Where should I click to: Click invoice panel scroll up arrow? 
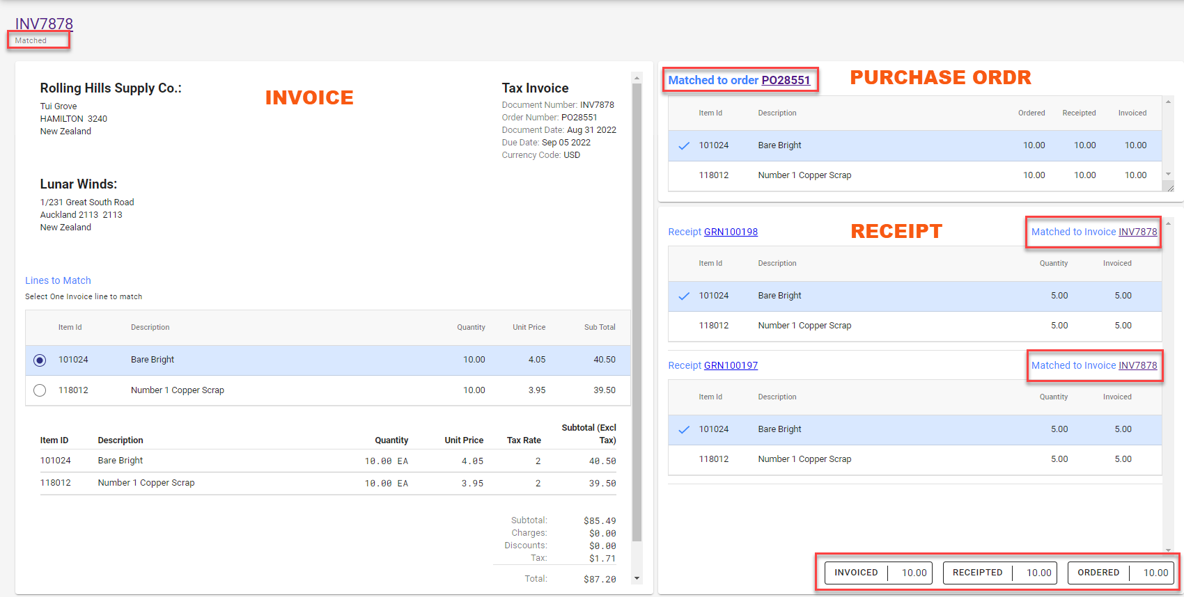coord(637,77)
